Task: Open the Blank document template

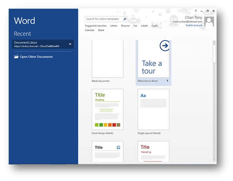Action: point(107,59)
